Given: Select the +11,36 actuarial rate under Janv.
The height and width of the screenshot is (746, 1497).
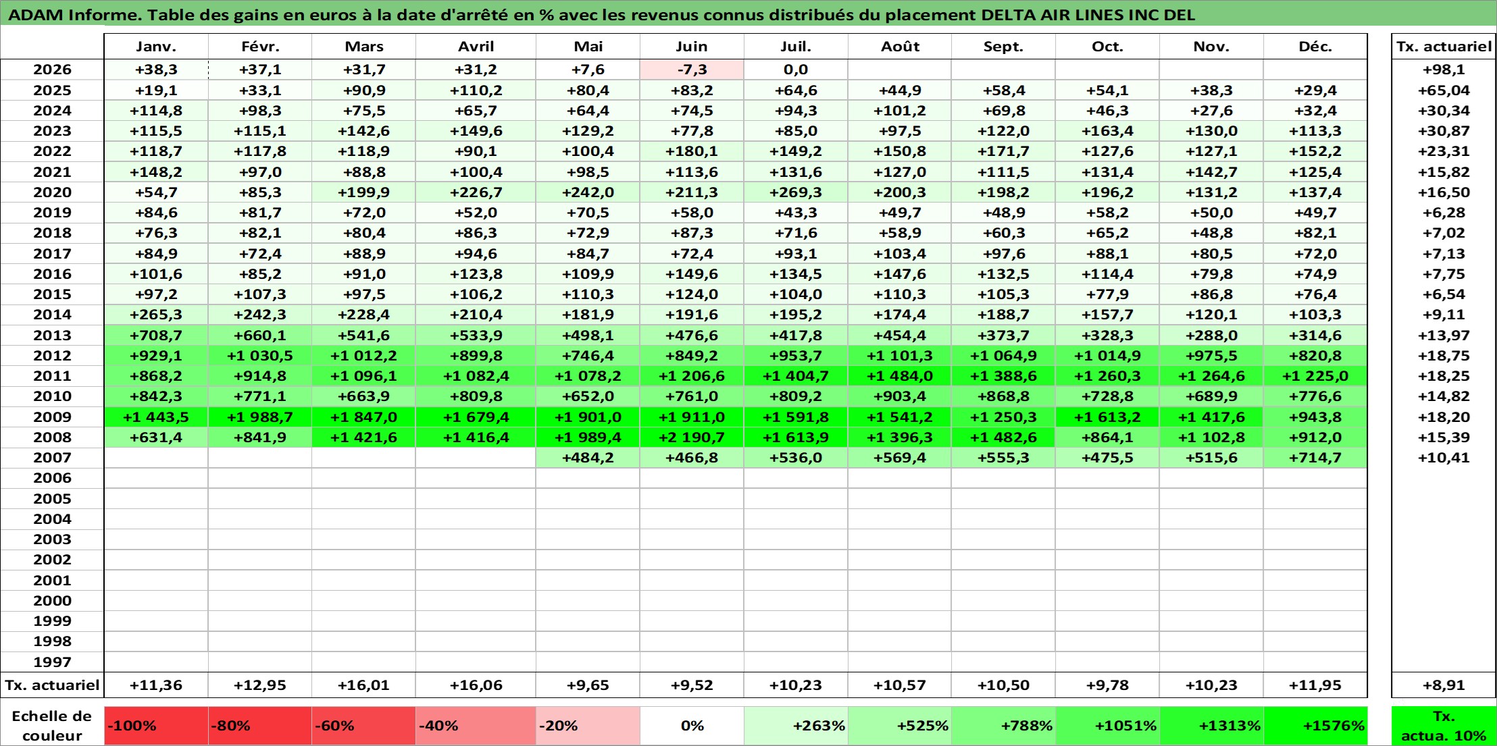Looking at the screenshot, I should (156, 685).
